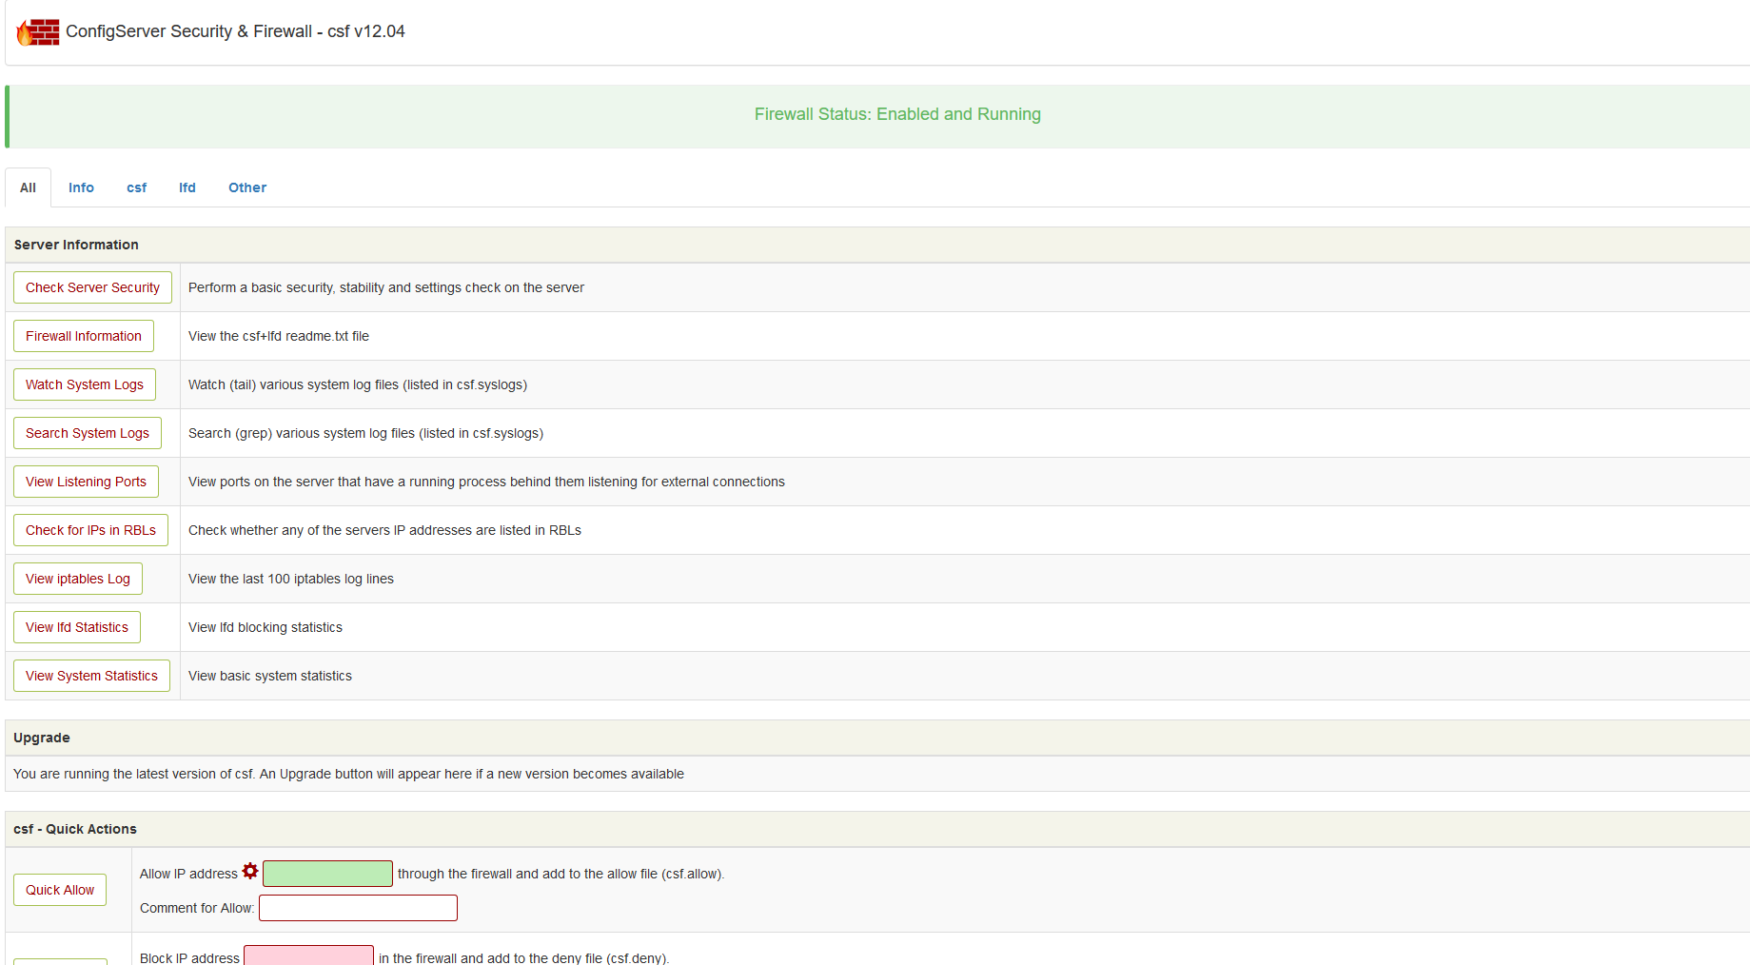Open View iptables Log
Image resolution: width=1750 pixels, height=965 pixels.
pyautogui.click(x=78, y=579)
